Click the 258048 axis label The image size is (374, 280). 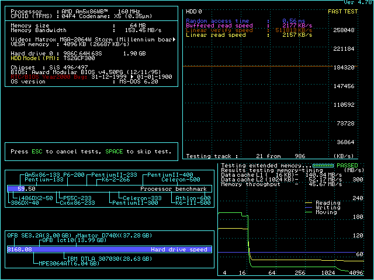pyautogui.click(x=344, y=30)
